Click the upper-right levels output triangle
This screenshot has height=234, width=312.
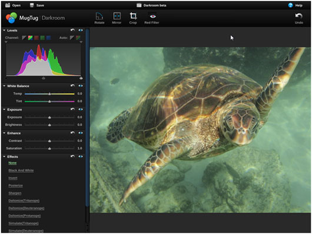click(x=81, y=42)
